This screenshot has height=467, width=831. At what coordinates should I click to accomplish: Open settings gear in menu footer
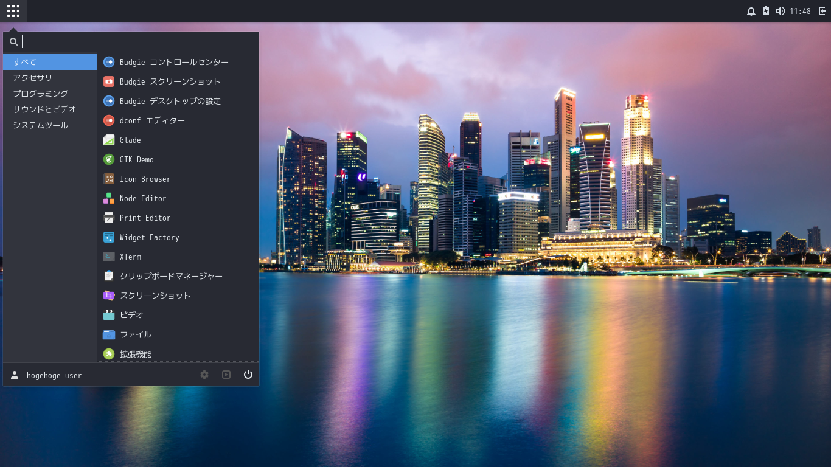pyautogui.click(x=204, y=375)
